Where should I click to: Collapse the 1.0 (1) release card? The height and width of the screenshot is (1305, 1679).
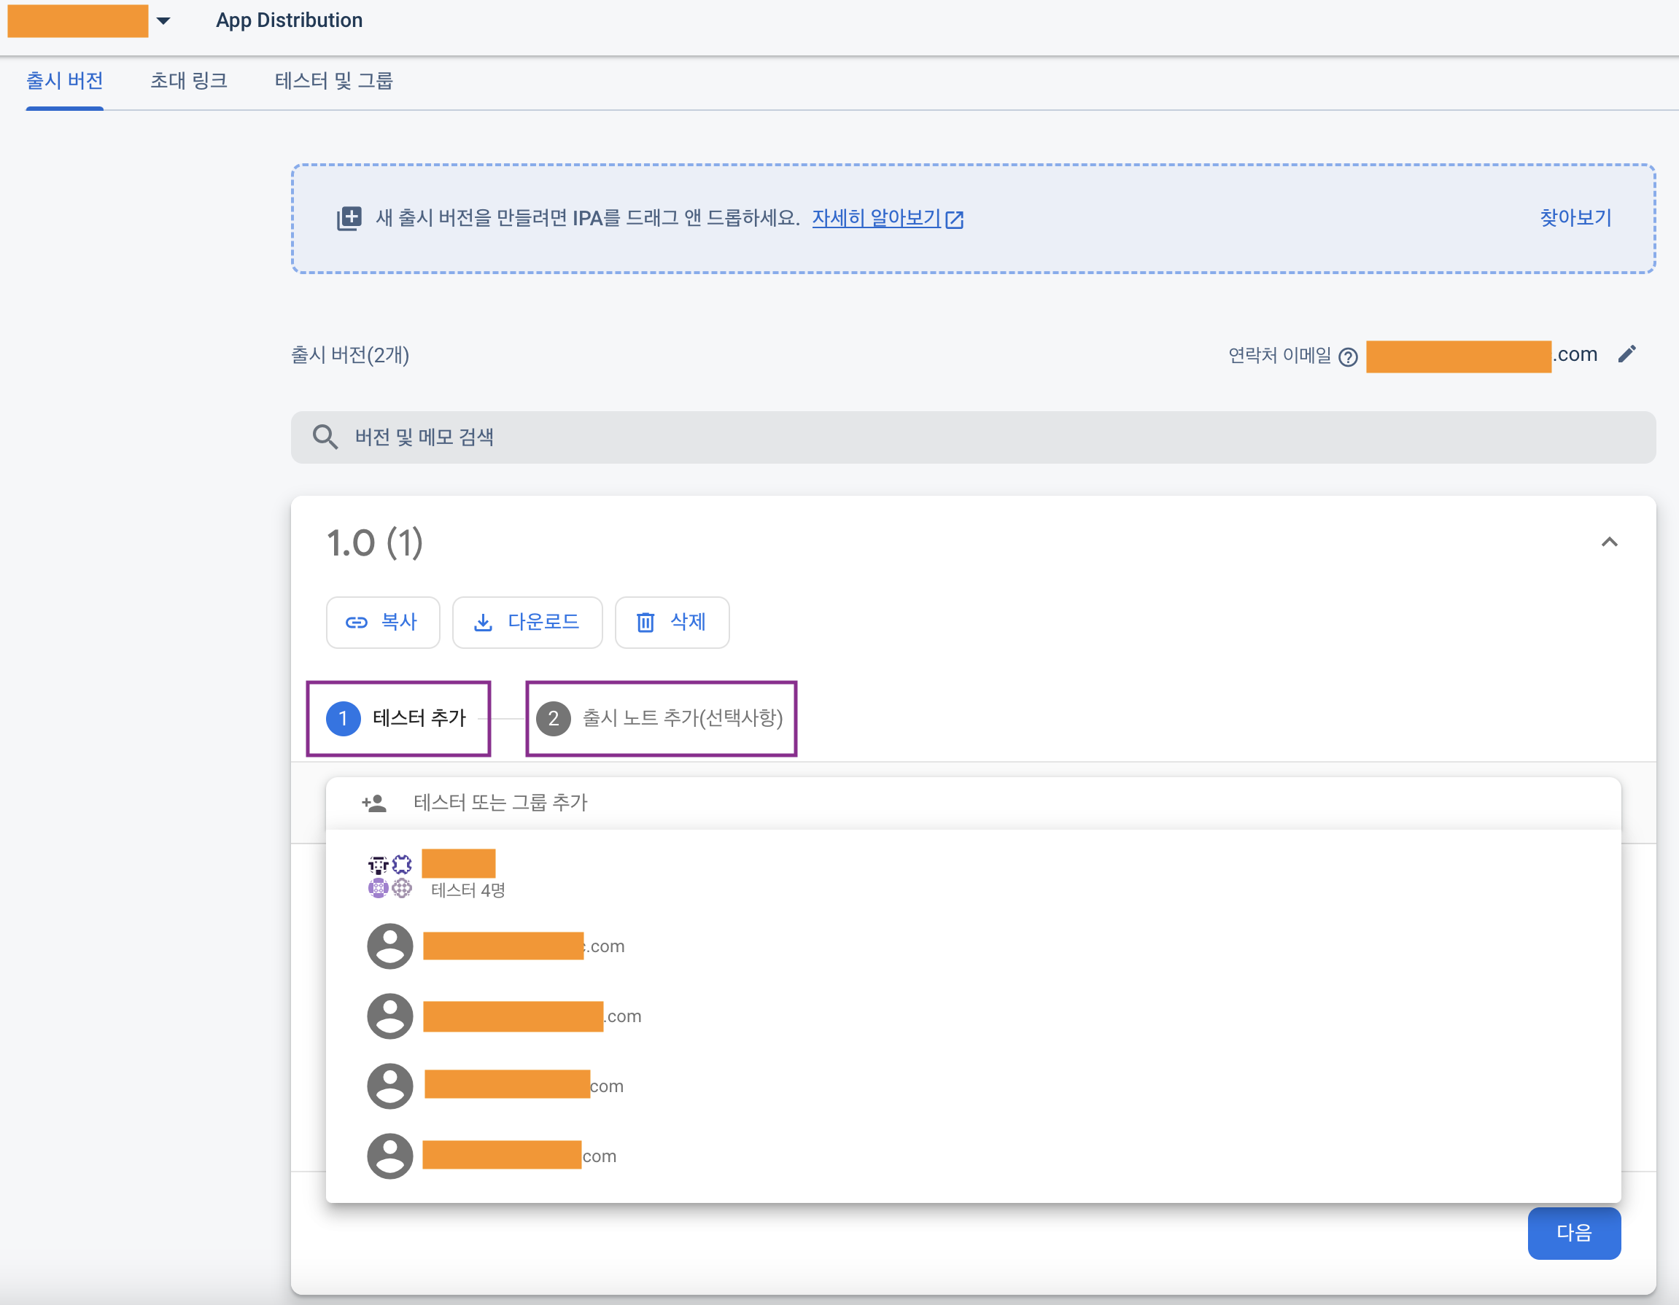tap(1609, 542)
